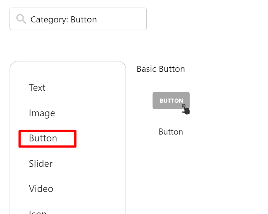
Task: Switch to the Slider category
Action: click(40, 164)
